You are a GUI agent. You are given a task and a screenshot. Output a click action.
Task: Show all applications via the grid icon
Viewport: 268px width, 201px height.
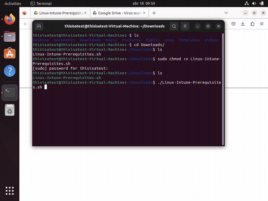point(9,191)
